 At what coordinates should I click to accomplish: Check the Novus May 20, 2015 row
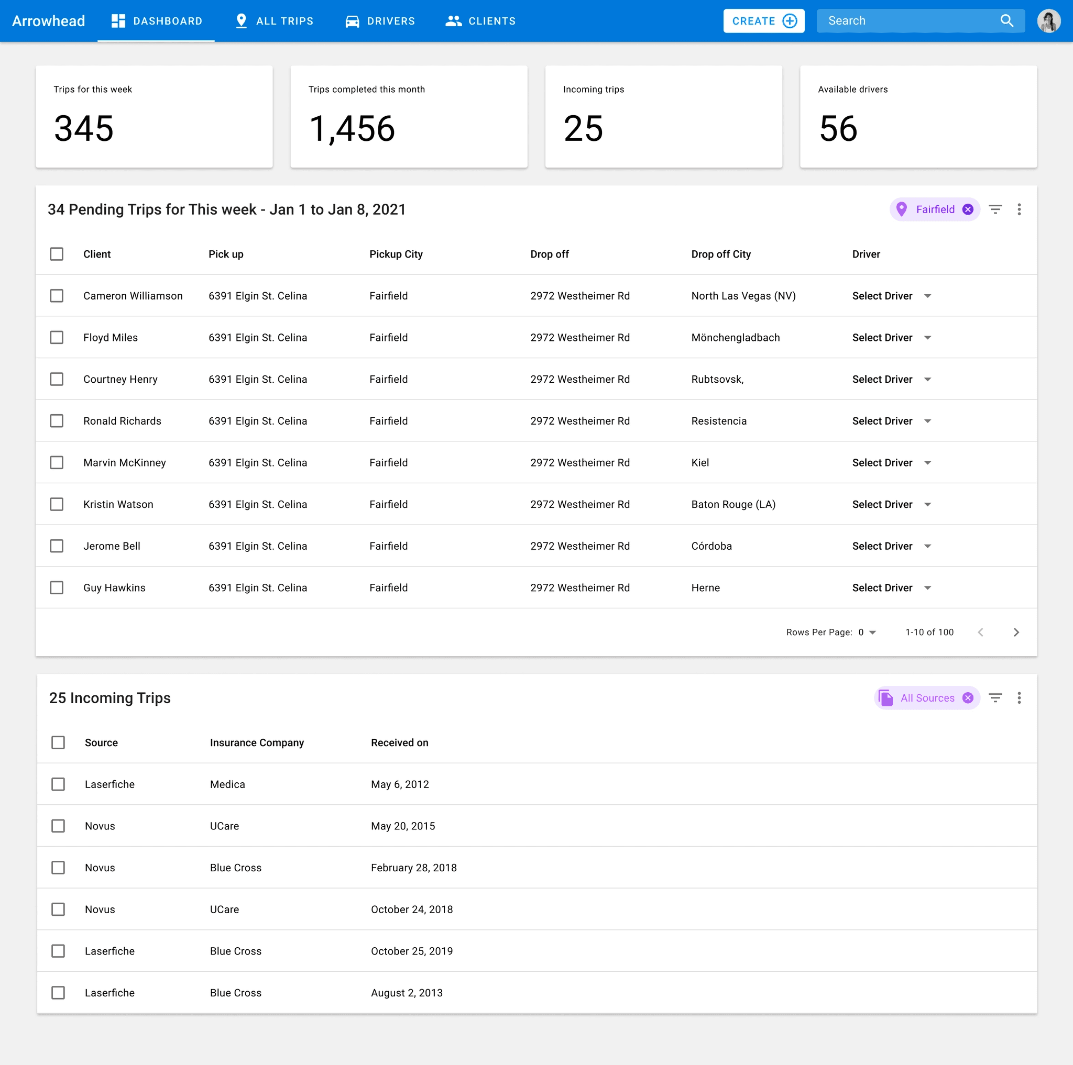click(58, 826)
